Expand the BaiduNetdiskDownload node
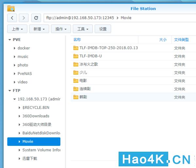This screenshot has width=196, height=168. point(19,133)
